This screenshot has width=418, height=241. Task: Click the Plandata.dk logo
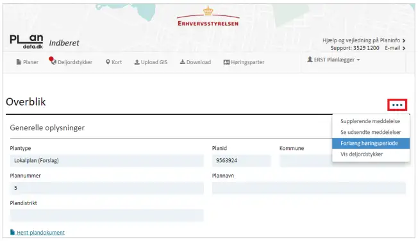click(26, 42)
